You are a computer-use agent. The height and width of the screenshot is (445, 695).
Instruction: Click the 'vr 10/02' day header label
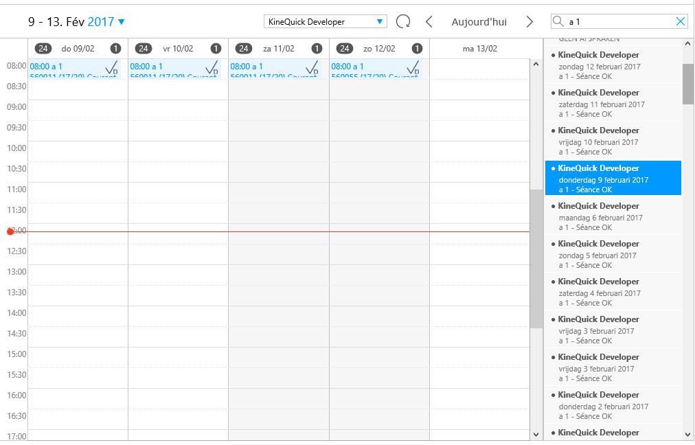178,49
